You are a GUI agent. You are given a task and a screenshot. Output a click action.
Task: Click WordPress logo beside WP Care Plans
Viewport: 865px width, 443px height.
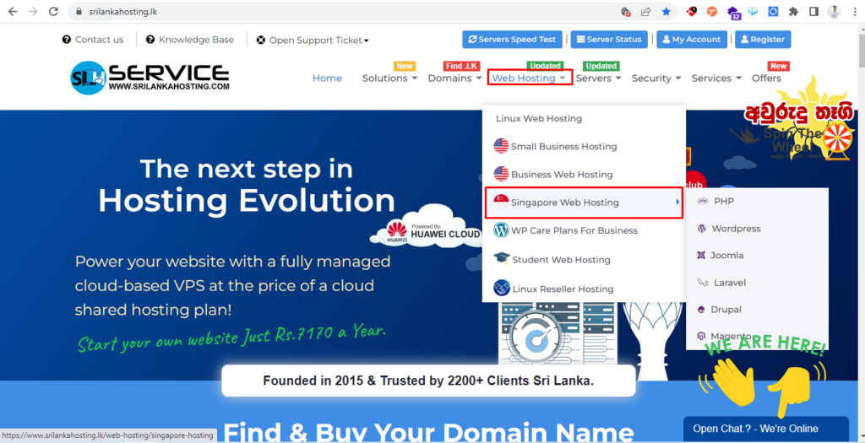501,230
